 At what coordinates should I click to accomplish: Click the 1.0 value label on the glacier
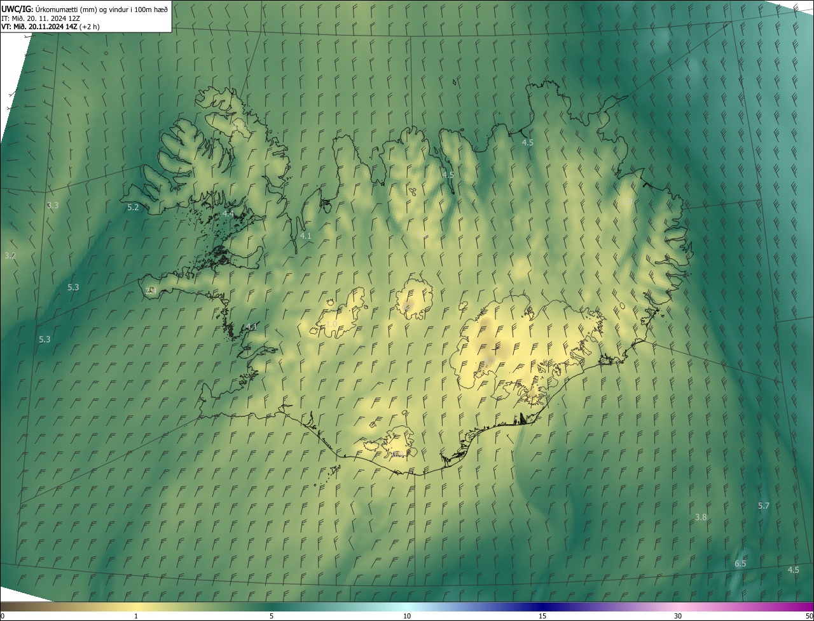coord(332,324)
